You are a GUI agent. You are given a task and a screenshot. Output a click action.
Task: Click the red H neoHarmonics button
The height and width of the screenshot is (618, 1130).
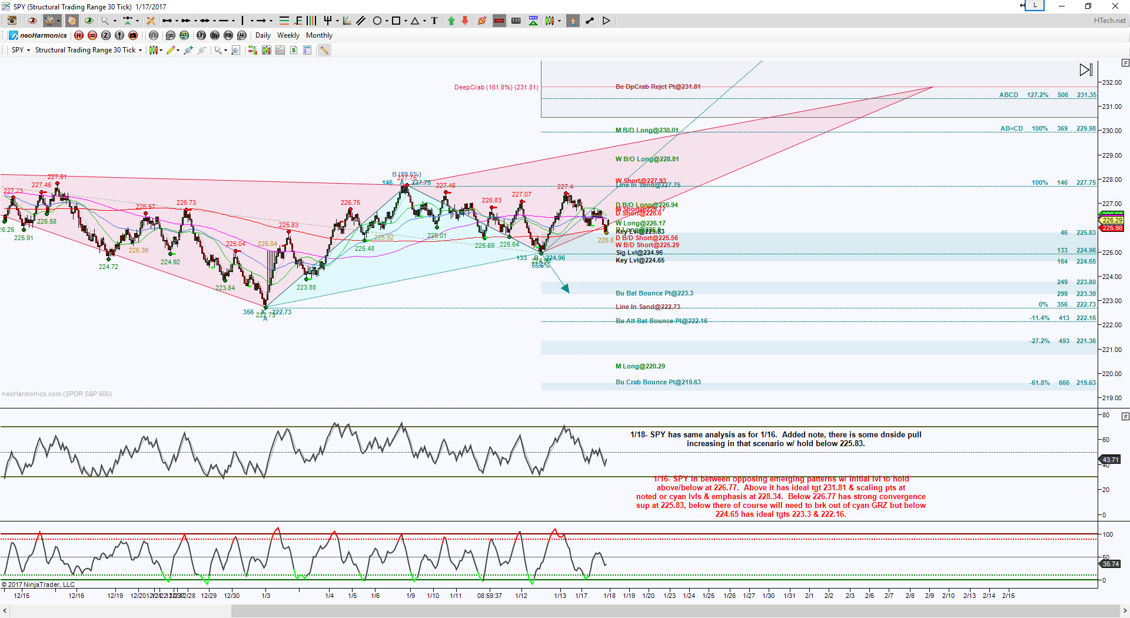(79, 35)
